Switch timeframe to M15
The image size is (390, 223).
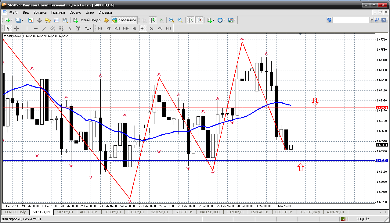pos(117,28)
